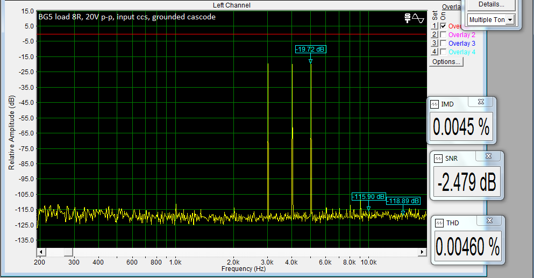
Task: Close the SNR readout panel
Action: (x=488, y=156)
